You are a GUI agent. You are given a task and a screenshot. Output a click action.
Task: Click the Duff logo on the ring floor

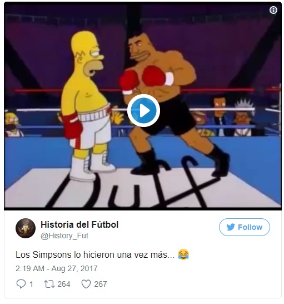136,184
